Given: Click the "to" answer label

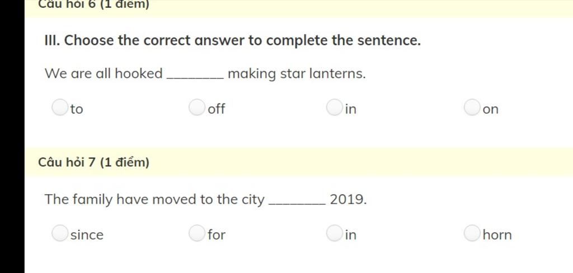Looking at the screenshot, I should tap(77, 109).
